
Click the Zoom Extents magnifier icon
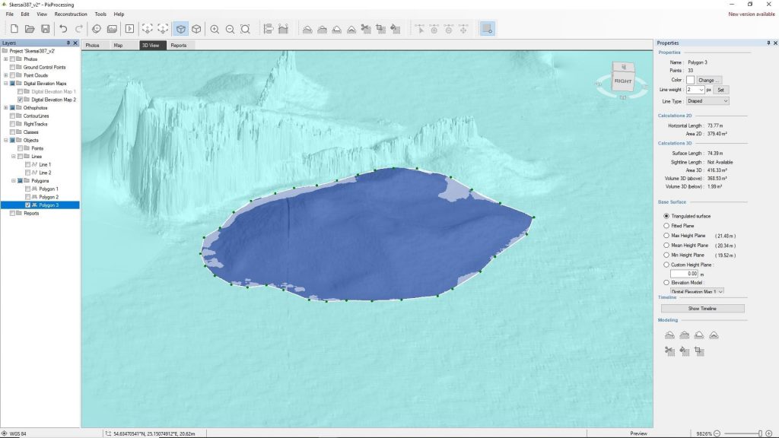[x=246, y=29]
